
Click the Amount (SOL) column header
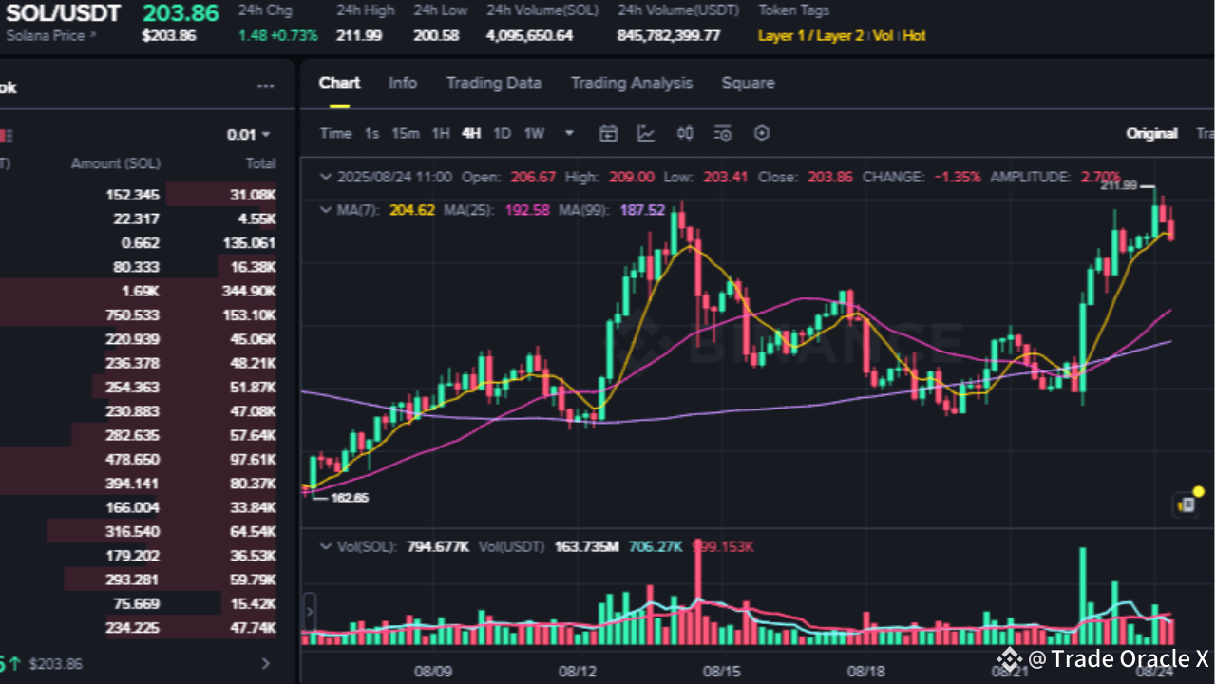pos(116,163)
